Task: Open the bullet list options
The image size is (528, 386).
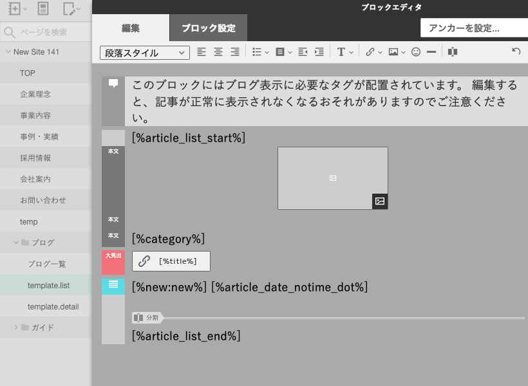Action: point(260,52)
